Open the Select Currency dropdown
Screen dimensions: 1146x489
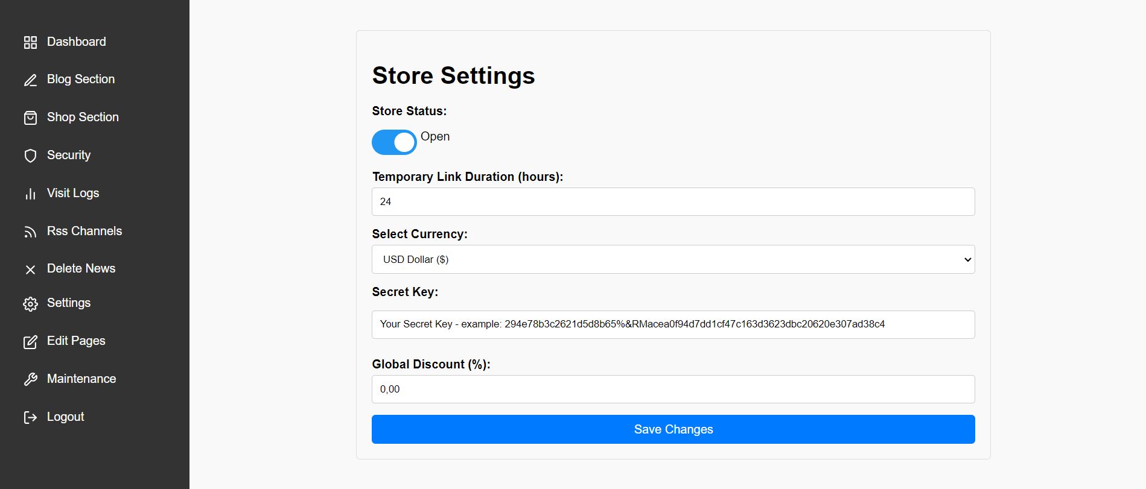673,259
